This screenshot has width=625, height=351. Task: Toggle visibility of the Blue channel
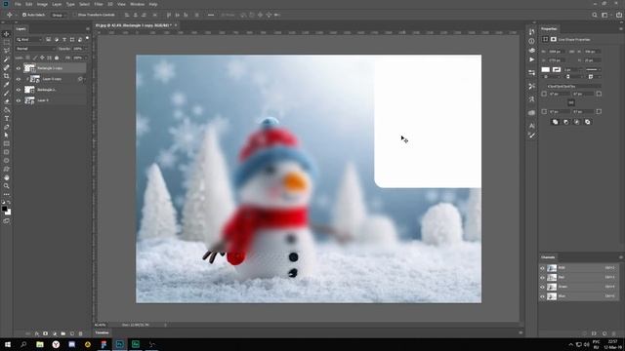click(543, 296)
